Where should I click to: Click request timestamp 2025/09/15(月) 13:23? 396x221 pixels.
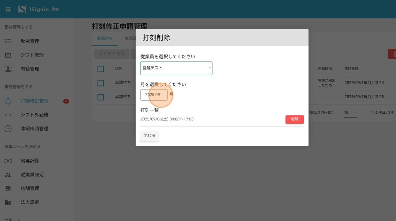(364, 97)
